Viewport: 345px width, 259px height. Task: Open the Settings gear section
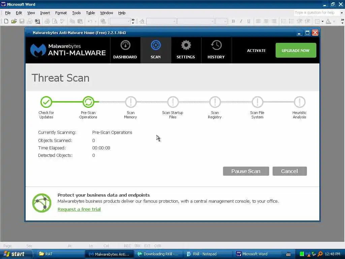click(x=186, y=50)
